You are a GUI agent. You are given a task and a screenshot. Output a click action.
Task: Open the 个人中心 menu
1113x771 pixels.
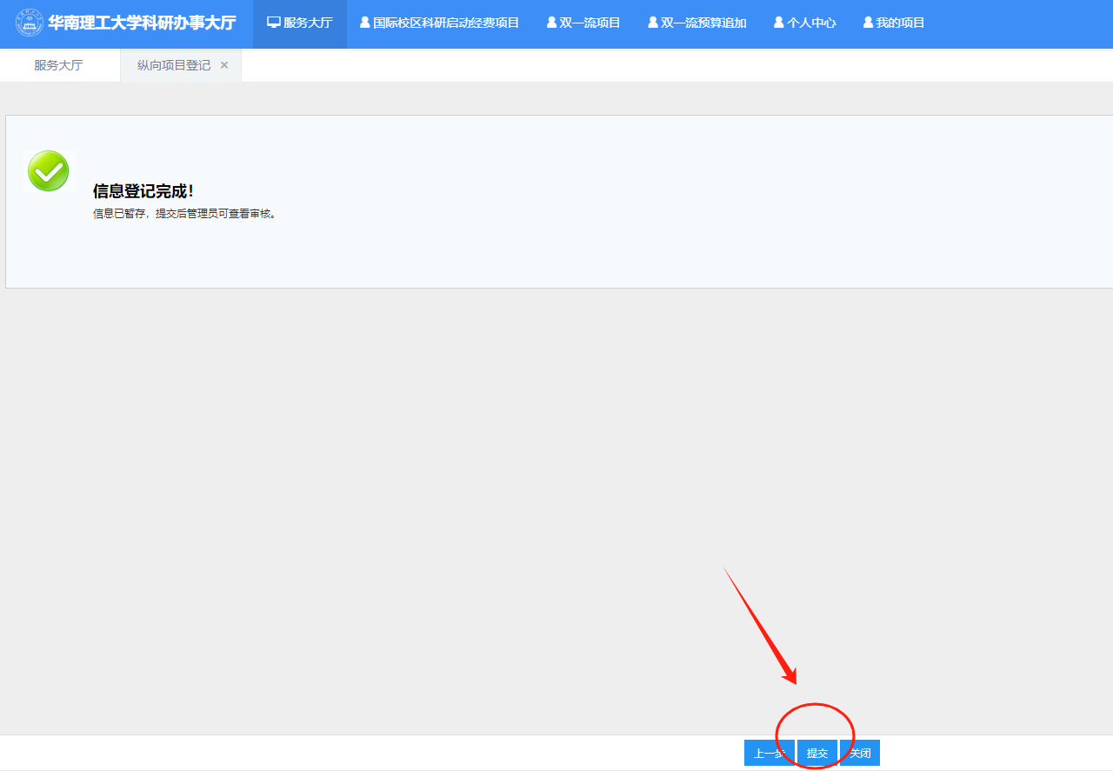[x=805, y=23]
